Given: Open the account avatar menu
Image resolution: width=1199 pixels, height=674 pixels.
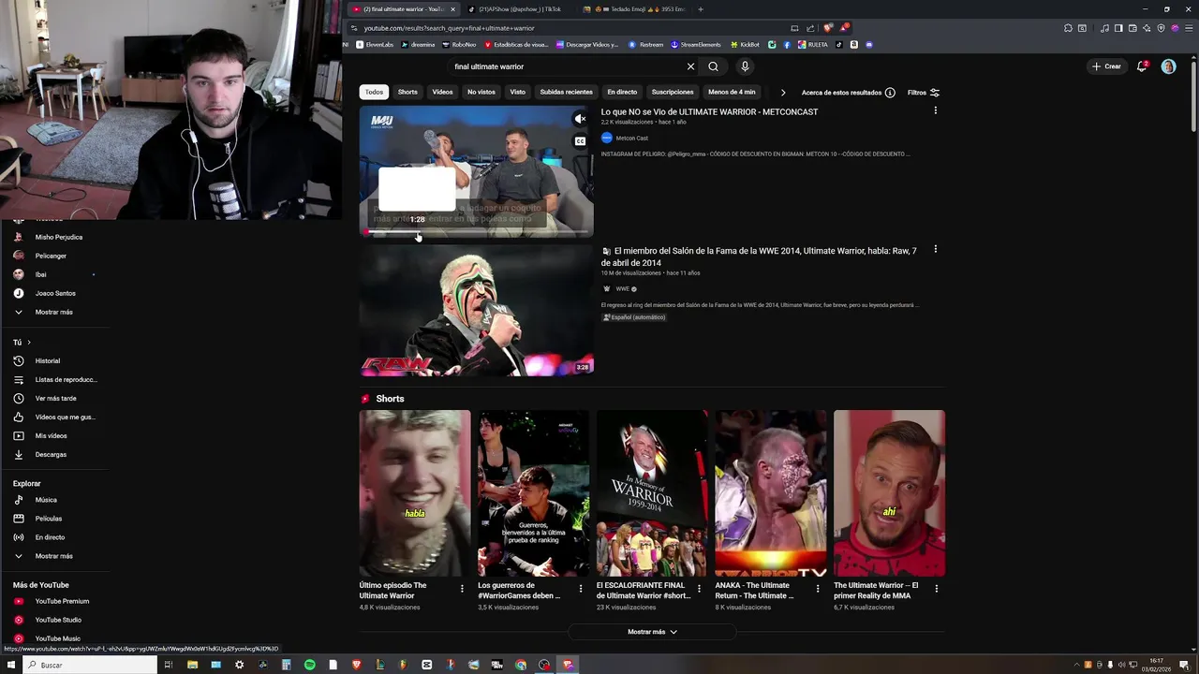Looking at the screenshot, I should click(1168, 66).
